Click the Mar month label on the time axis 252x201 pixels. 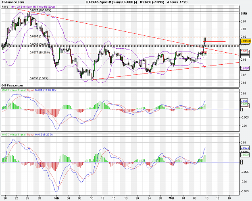tap(171, 198)
